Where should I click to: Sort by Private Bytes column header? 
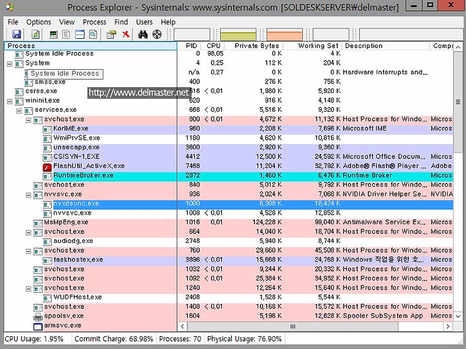(254, 46)
